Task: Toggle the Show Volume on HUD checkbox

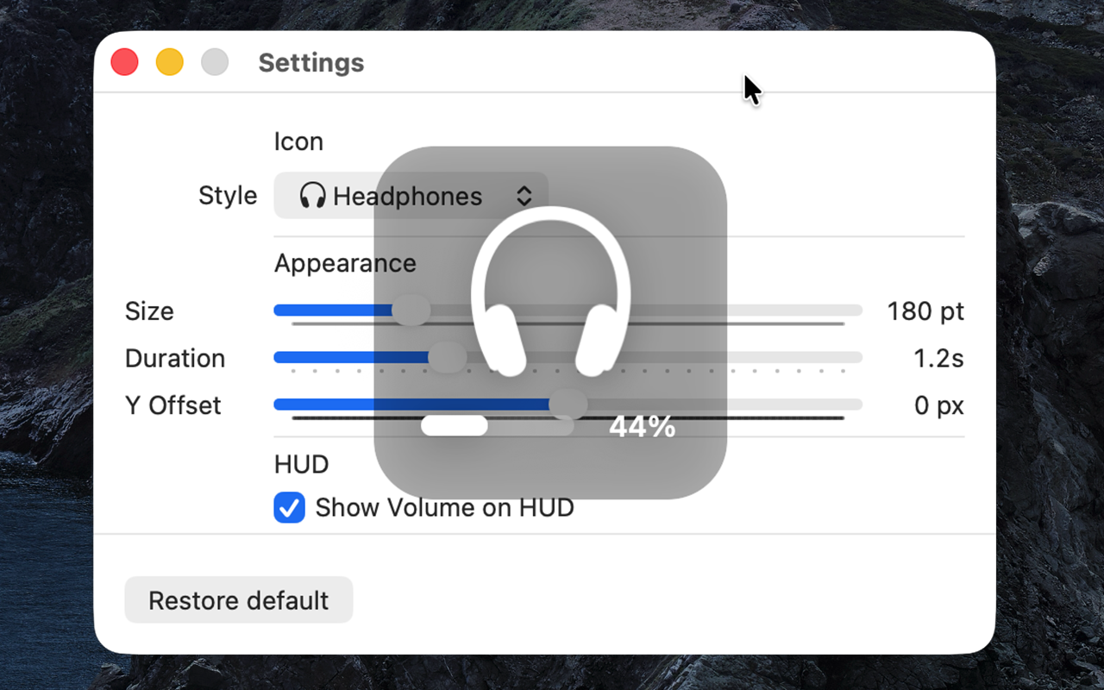Action: [x=290, y=508]
